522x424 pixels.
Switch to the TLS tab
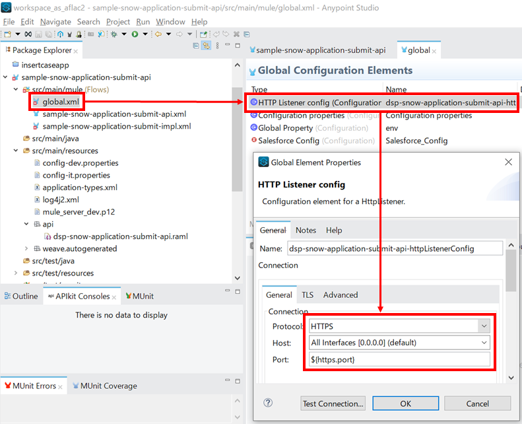click(308, 295)
